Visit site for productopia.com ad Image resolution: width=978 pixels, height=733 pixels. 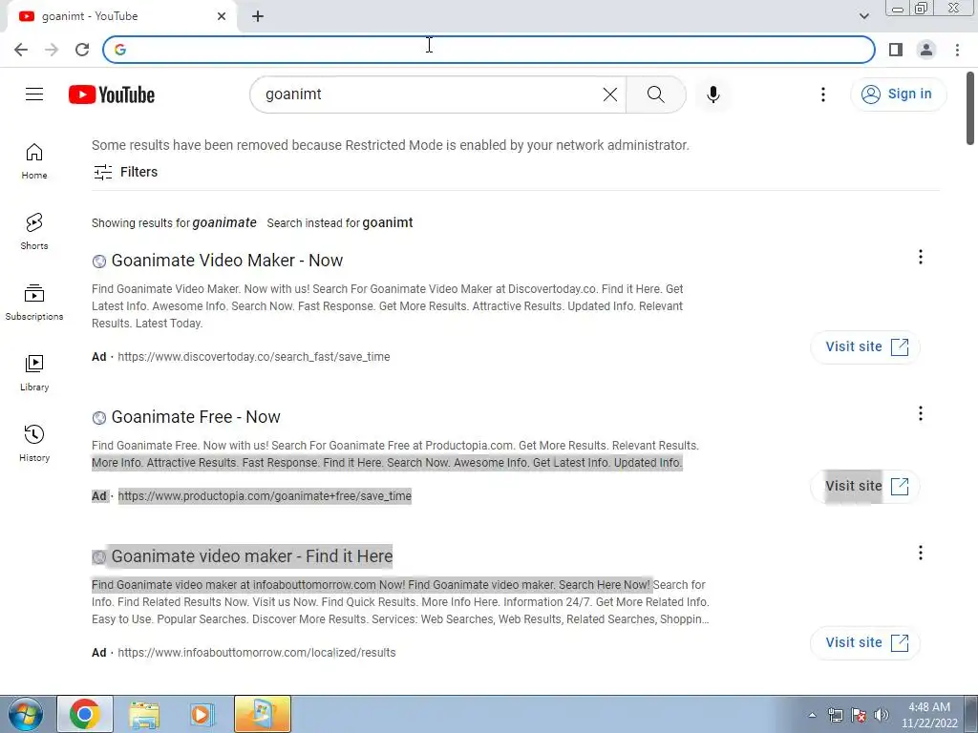(865, 486)
